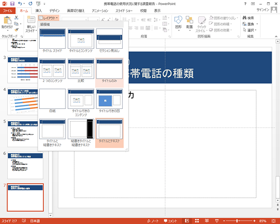Select the Format Painter brush icon
280x224 pixels.
pos(16,30)
